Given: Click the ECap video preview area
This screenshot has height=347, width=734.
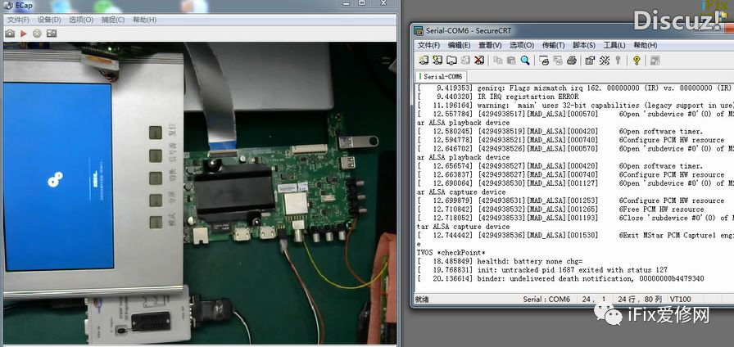Looking at the screenshot, I should point(197,188).
